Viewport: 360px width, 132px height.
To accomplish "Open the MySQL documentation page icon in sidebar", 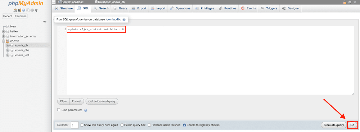I will pyautogui.click(x=28, y=10).
